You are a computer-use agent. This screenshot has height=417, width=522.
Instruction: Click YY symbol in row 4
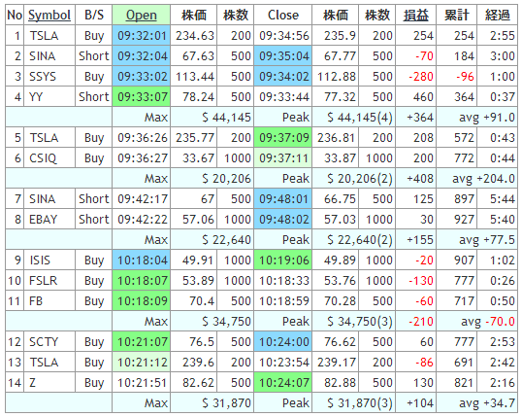36,97
